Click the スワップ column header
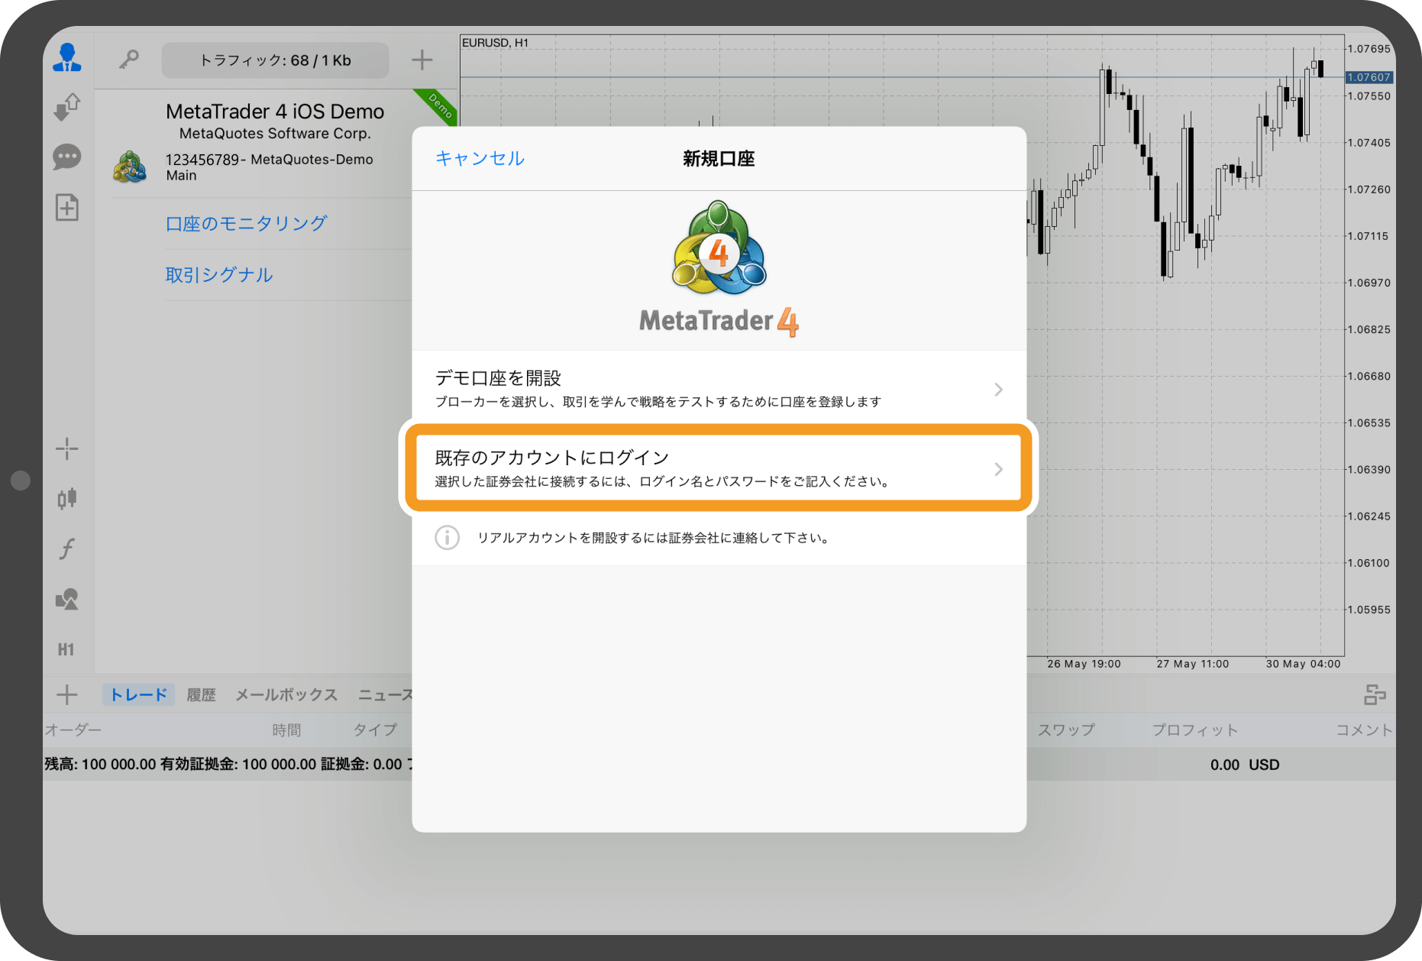This screenshot has width=1422, height=961. tap(1066, 730)
